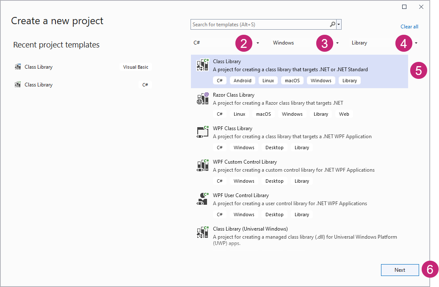The height and width of the screenshot is (287, 439).
Task: Click the search magnifier icon
Action: [333, 25]
